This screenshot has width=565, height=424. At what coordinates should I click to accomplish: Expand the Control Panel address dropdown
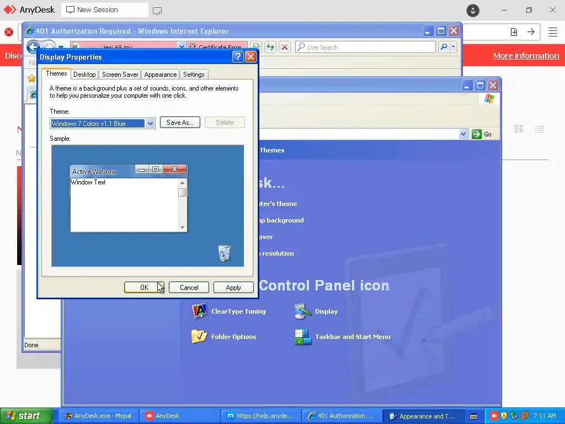click(463, 134)
